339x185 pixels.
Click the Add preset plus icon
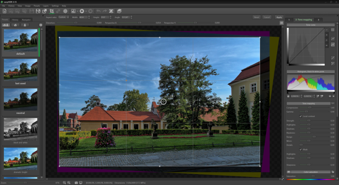click(40, 25)
